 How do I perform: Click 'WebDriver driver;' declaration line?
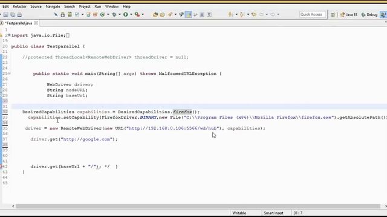70,84
